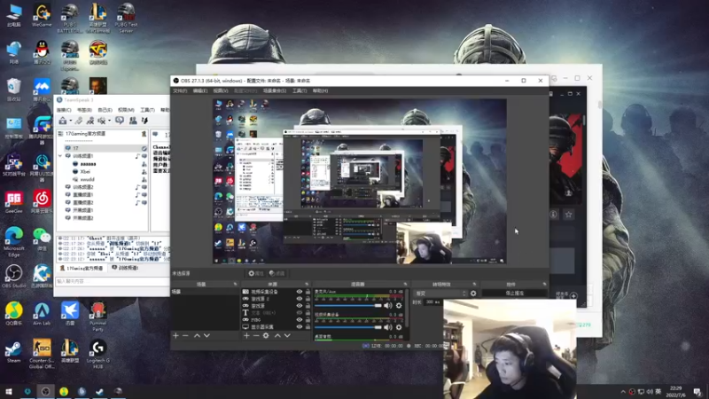Open the Steam desktop shortcut
The height and width of the screenshot is (399, 709).
pos(13,351)
